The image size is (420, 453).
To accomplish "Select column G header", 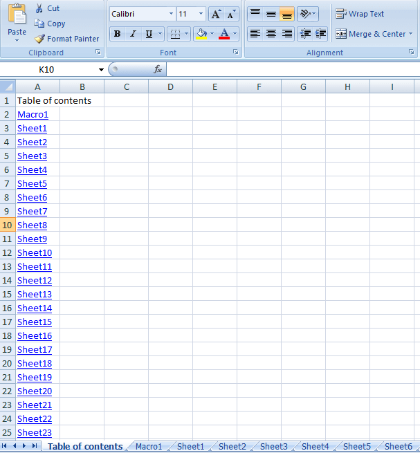I will (x=303, y=86).
